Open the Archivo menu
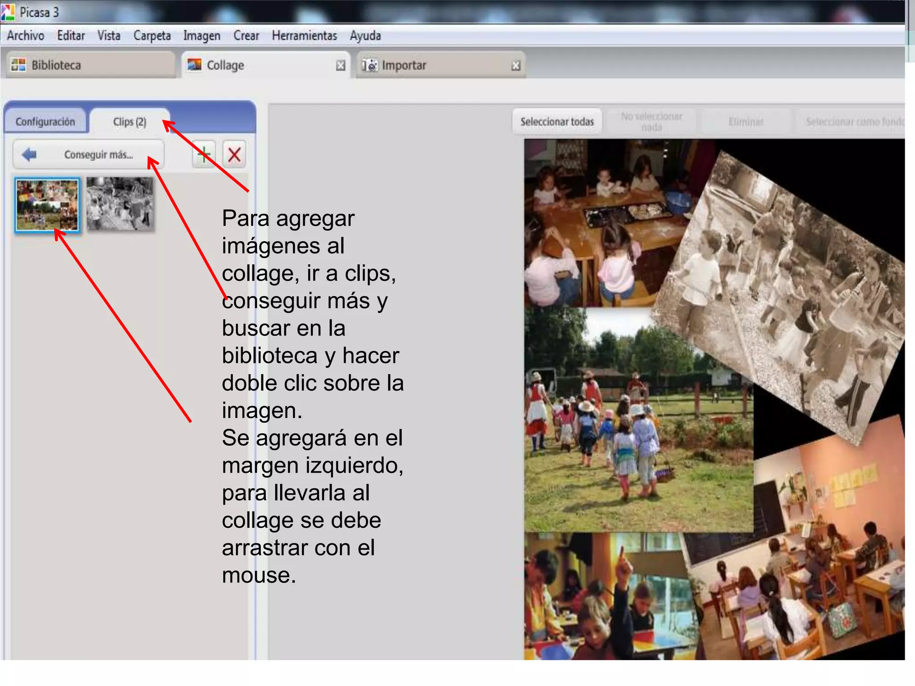Viewport: 915px width, 686px height. pos(25,36)
